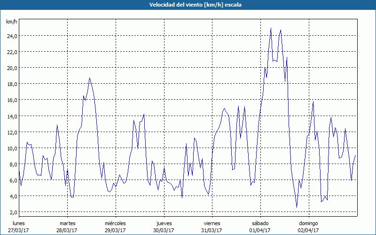Pick the 8,0 y-axis label
The height and width of the screenshot is (235, 376).
[x=13, y=164]
